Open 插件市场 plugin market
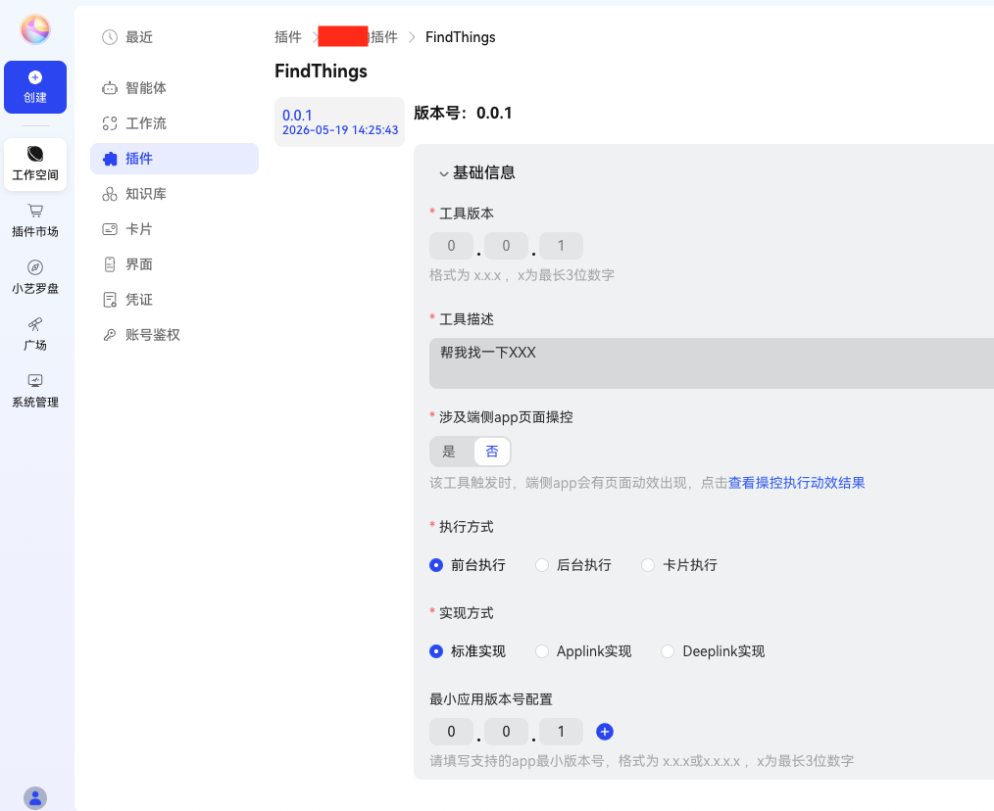Viewport: 994px width, 811px height. tap(35, 221)
